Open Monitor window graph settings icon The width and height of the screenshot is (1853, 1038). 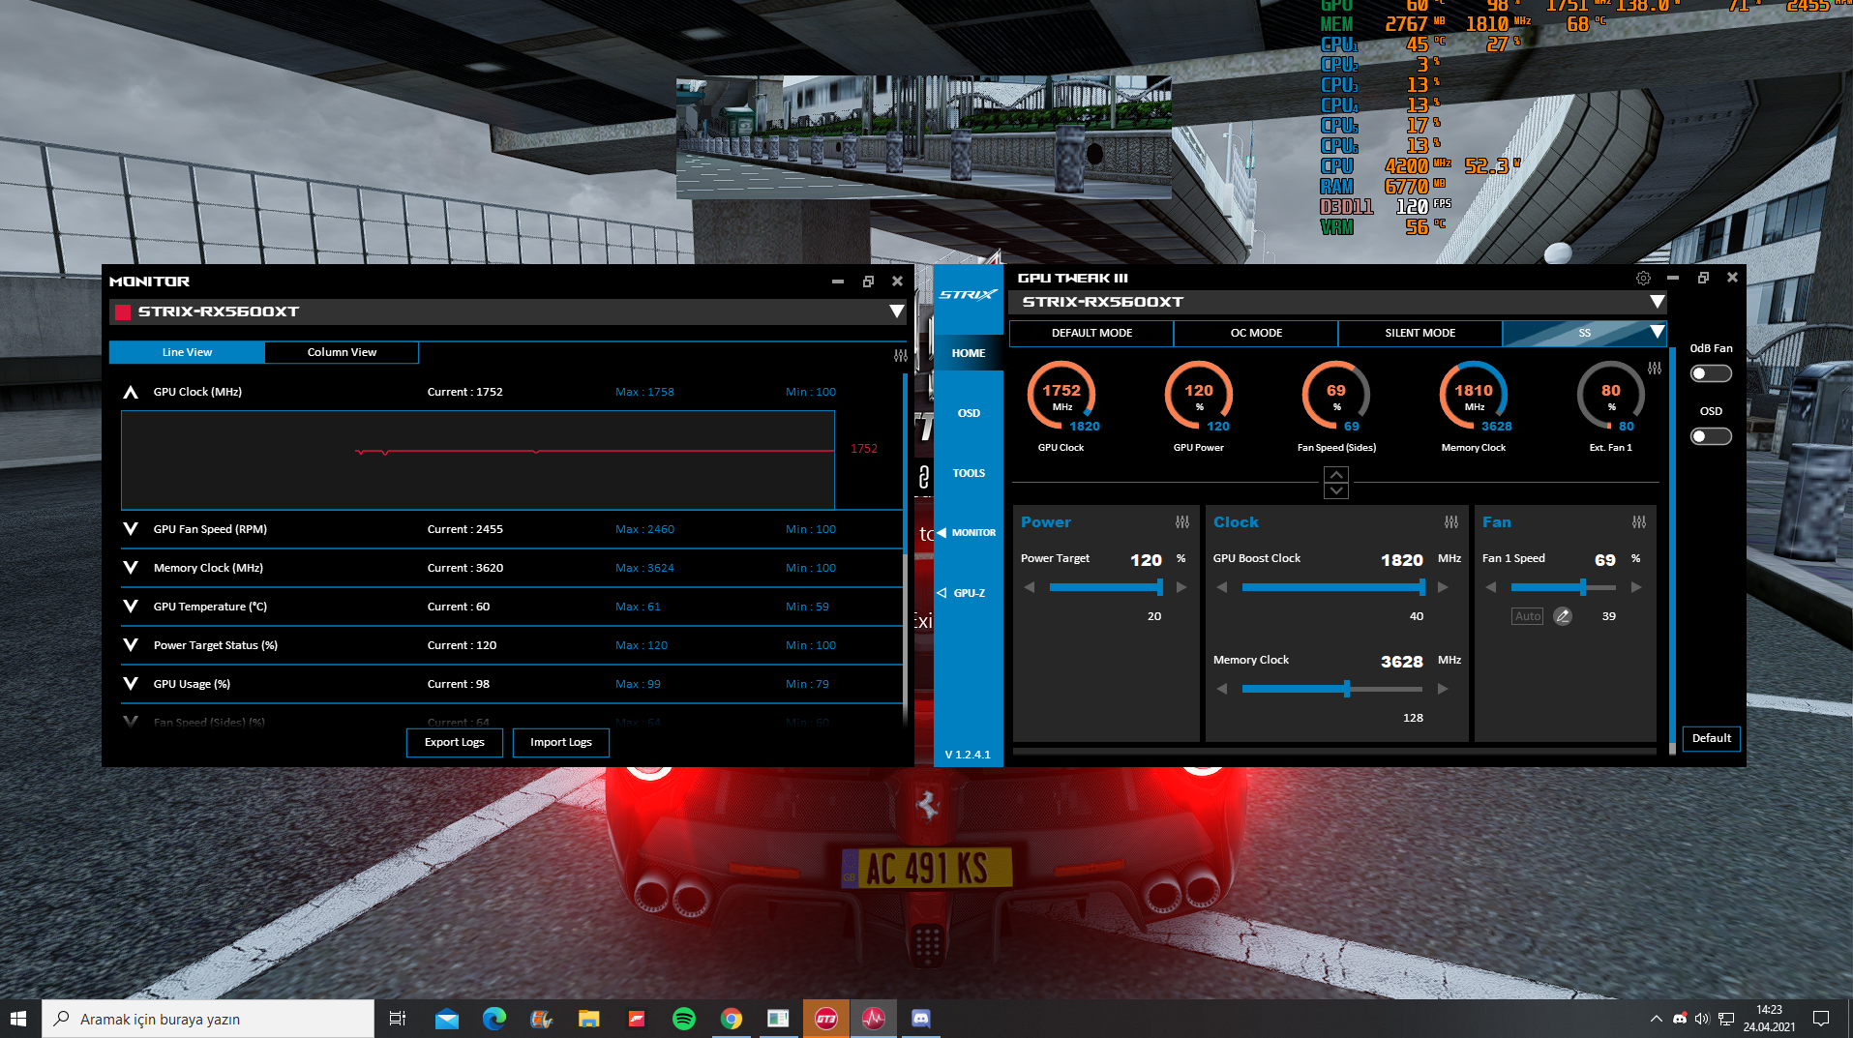(901, 356)
